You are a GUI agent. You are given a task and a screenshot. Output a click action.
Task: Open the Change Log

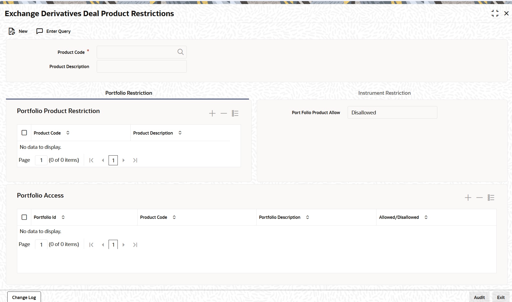tap(24, 297)
